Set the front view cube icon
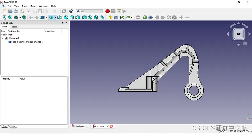 pyautogui.click(x=66, y=18)
